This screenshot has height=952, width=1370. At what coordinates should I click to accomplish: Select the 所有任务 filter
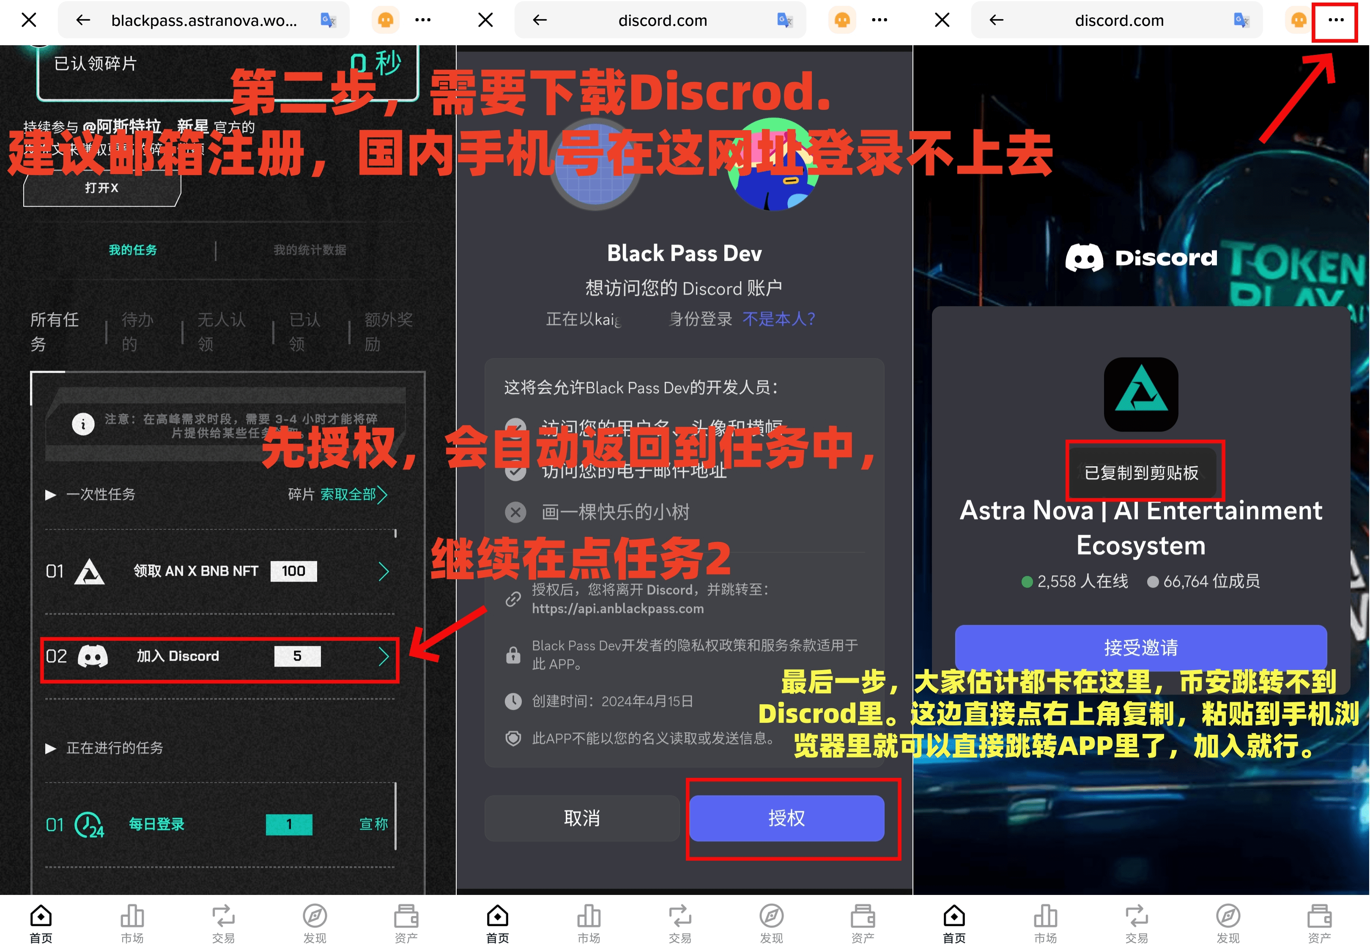point(54,332)
